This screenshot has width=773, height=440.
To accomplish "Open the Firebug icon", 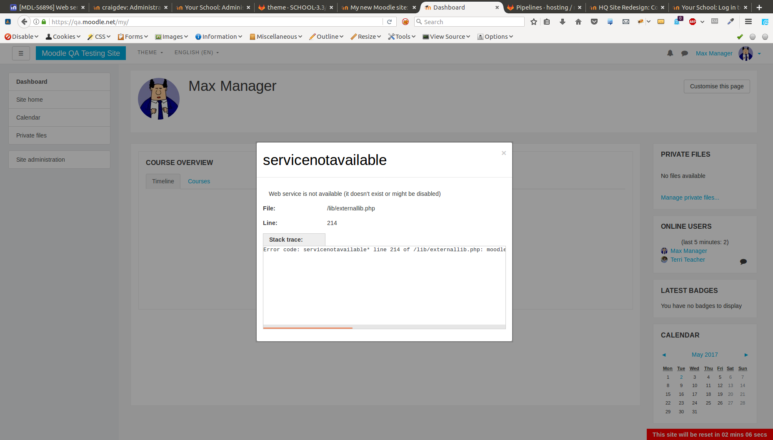I will click(x=640, y=22).
